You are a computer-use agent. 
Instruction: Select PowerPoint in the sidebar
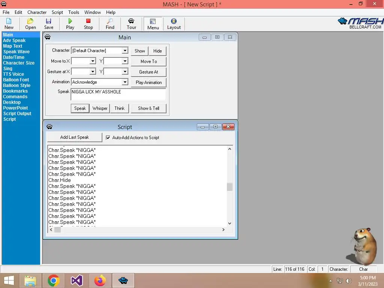point(15,108)
